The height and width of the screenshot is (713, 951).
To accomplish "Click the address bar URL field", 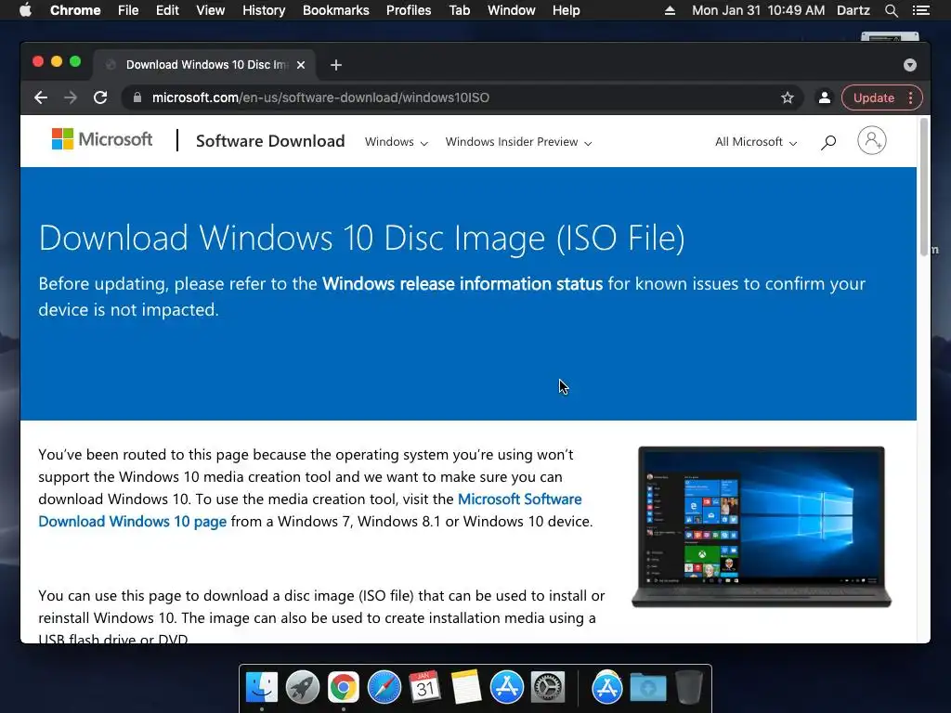I will [461, 97].
